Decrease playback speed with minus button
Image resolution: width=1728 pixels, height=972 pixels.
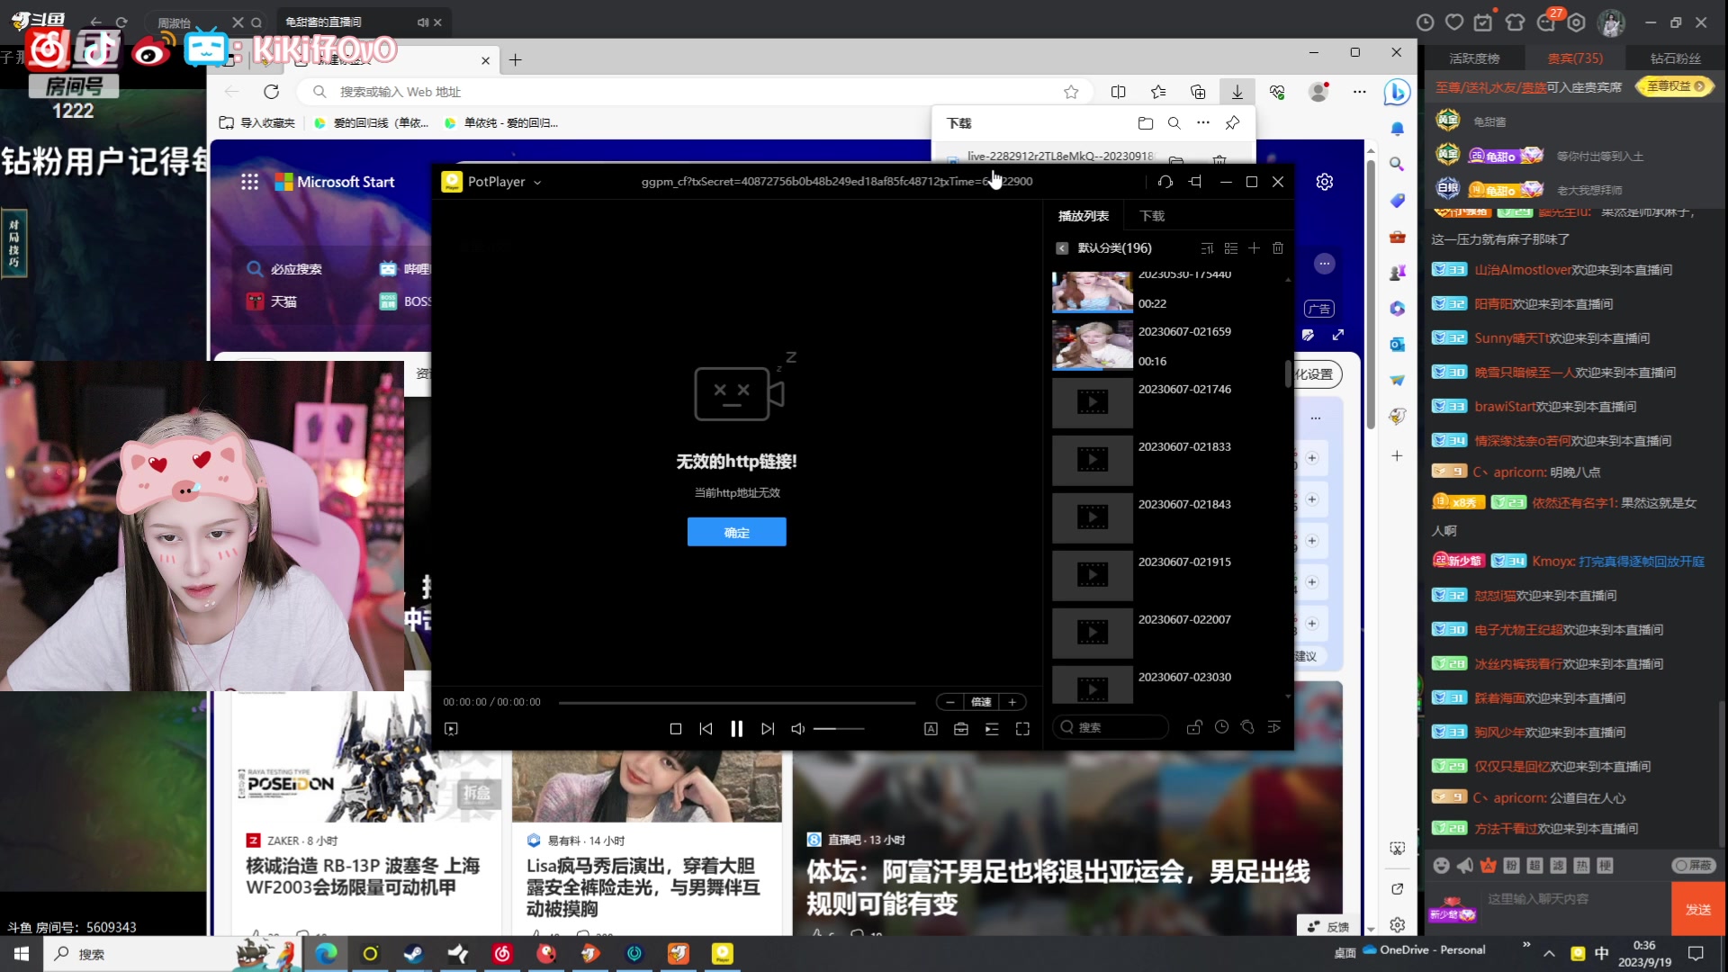[949, 702]
